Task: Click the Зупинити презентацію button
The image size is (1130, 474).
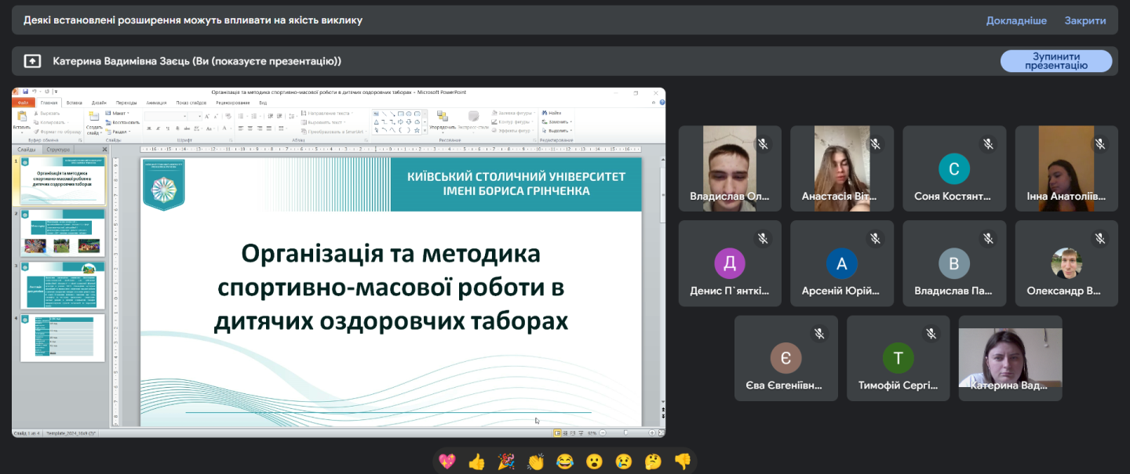Action: (1055, 61)
